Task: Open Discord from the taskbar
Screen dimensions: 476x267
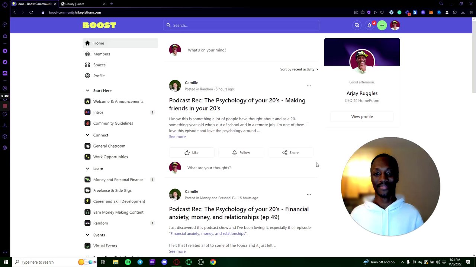Action: pyautogui.click(x=164, y=262)
